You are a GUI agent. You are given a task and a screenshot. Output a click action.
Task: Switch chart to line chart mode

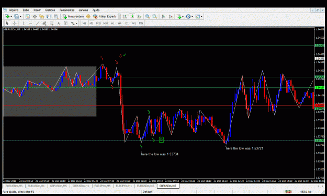coord(139,16)
